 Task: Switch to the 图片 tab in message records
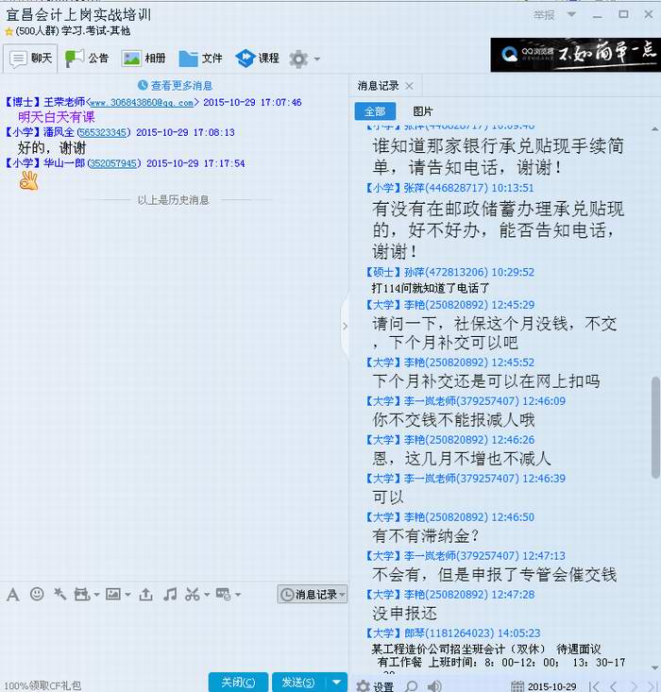coord(423,111)
